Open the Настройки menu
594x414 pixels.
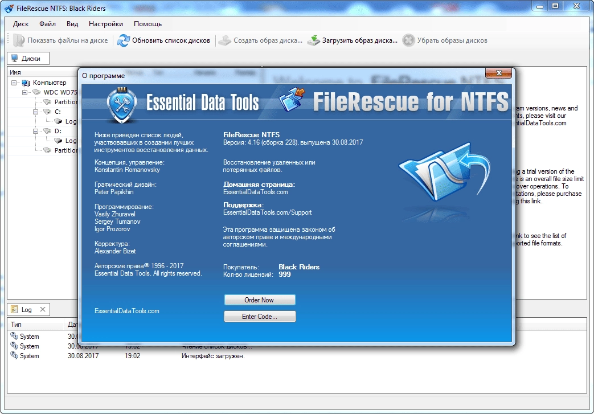106,24
